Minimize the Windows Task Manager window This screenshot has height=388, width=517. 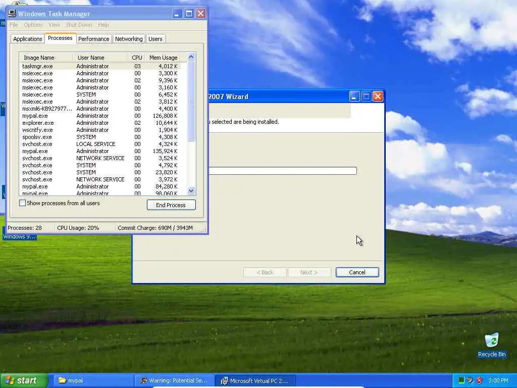click(x=177, y=14)
